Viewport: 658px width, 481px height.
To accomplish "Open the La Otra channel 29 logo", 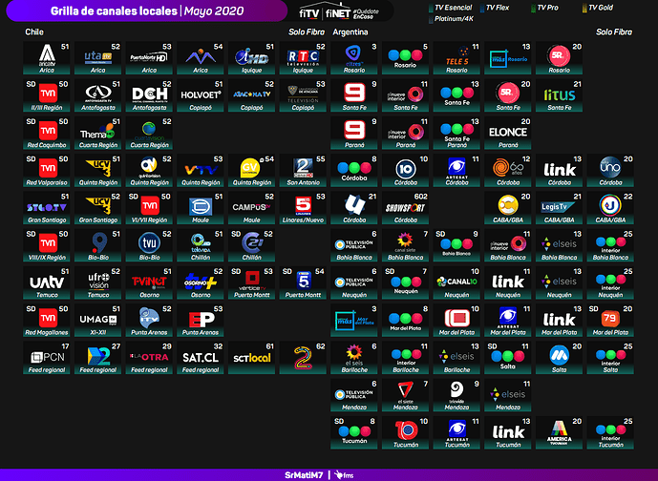I will click(x=149, y=357).
